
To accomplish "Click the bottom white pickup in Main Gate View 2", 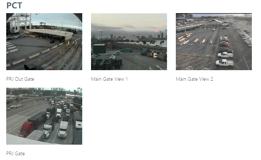I will [224, 63].
